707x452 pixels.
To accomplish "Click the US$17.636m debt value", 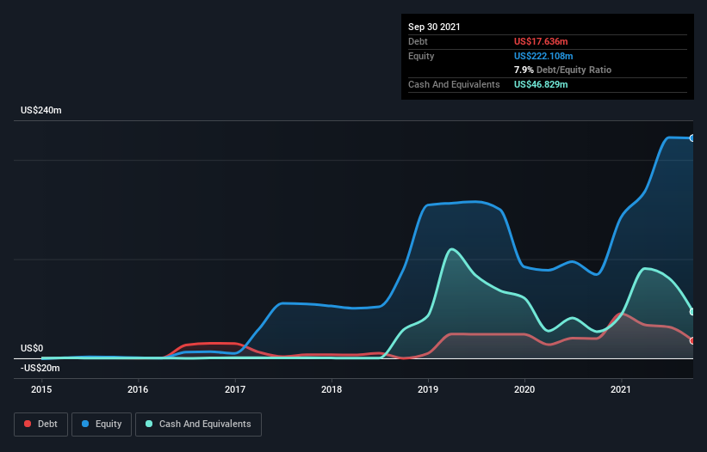I will tap(541, 41).
